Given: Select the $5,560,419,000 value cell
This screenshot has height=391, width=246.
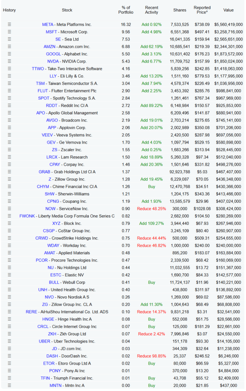Looking at the screenshot, I should pyautogui.click(x=228, y=24).
